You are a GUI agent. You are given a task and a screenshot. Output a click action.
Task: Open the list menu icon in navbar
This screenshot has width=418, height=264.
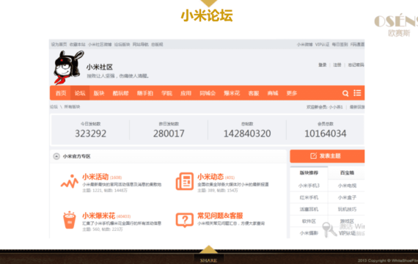tap(357, 93)
